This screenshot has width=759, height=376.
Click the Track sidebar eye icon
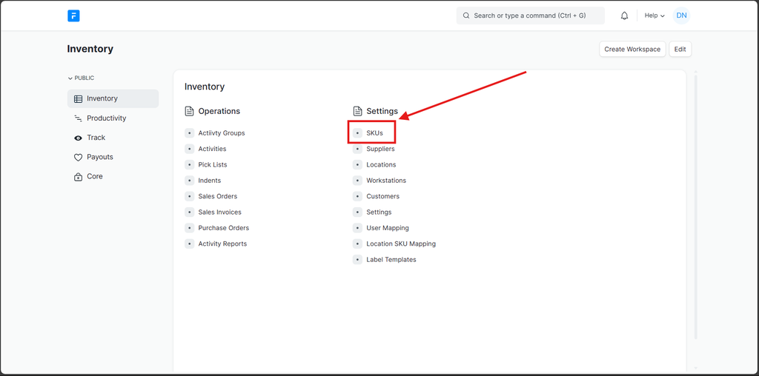pos(78,138)
